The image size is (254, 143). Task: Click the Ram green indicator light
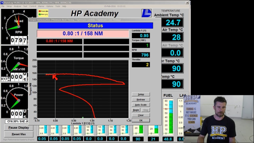click(x=39, y=14)
